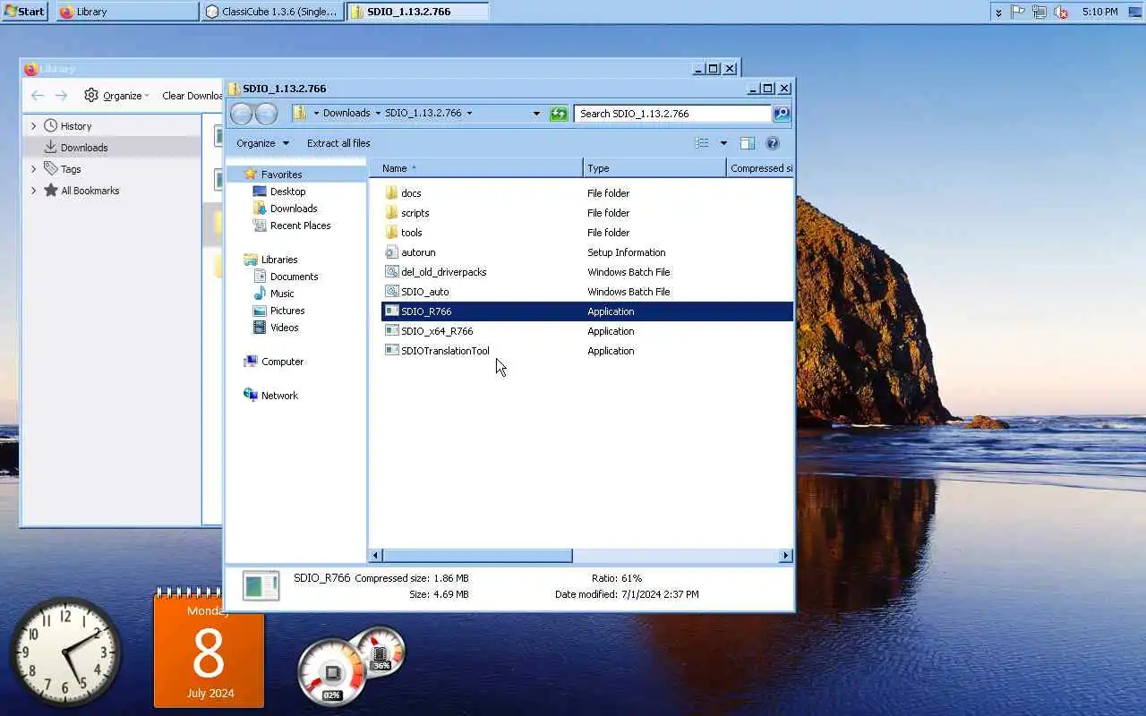Select Computer in the navigation pane
1146x716 pixels.
tap(282, 362)
